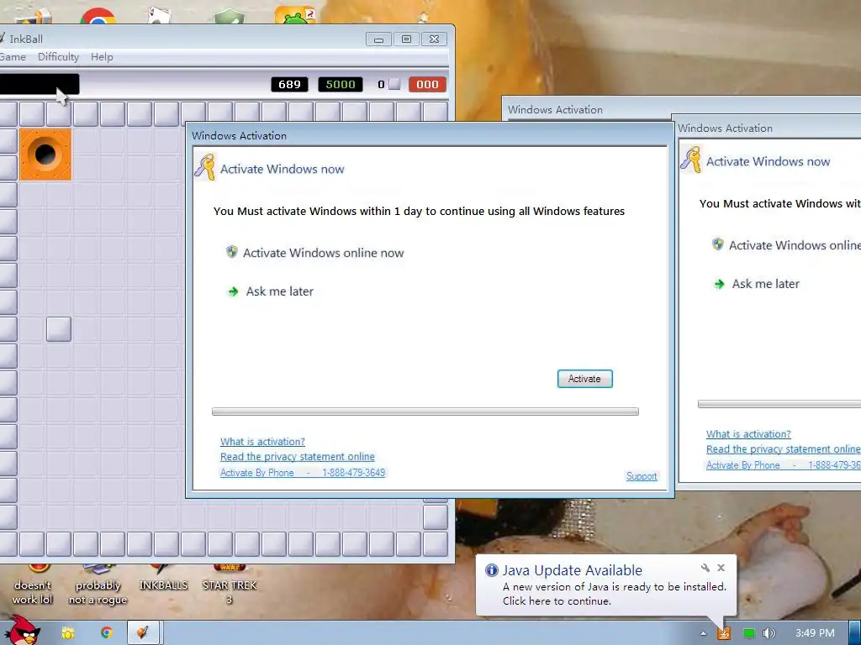Image resolution: width=861 pixels, height=645 pixels.
Task: Click the black ball preview bar in InkBall
Action: click(40, 84)
